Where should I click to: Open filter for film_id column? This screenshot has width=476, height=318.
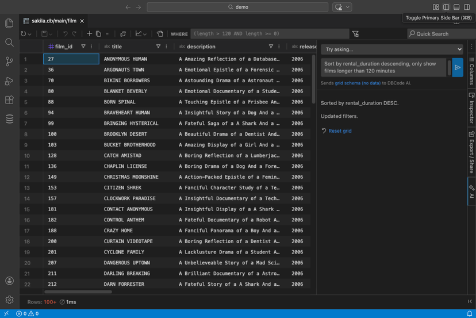point(83,47)
